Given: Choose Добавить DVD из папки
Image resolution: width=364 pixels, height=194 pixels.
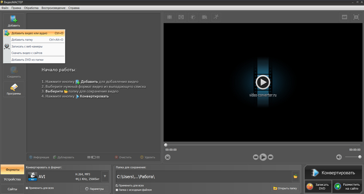Looking at the screenshot, I should pos(34,60).
